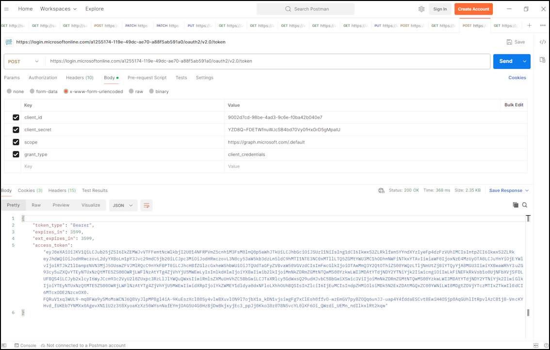Toggle the line wrap icon
This screenshot has width=550, height=350.
point(146,206)
